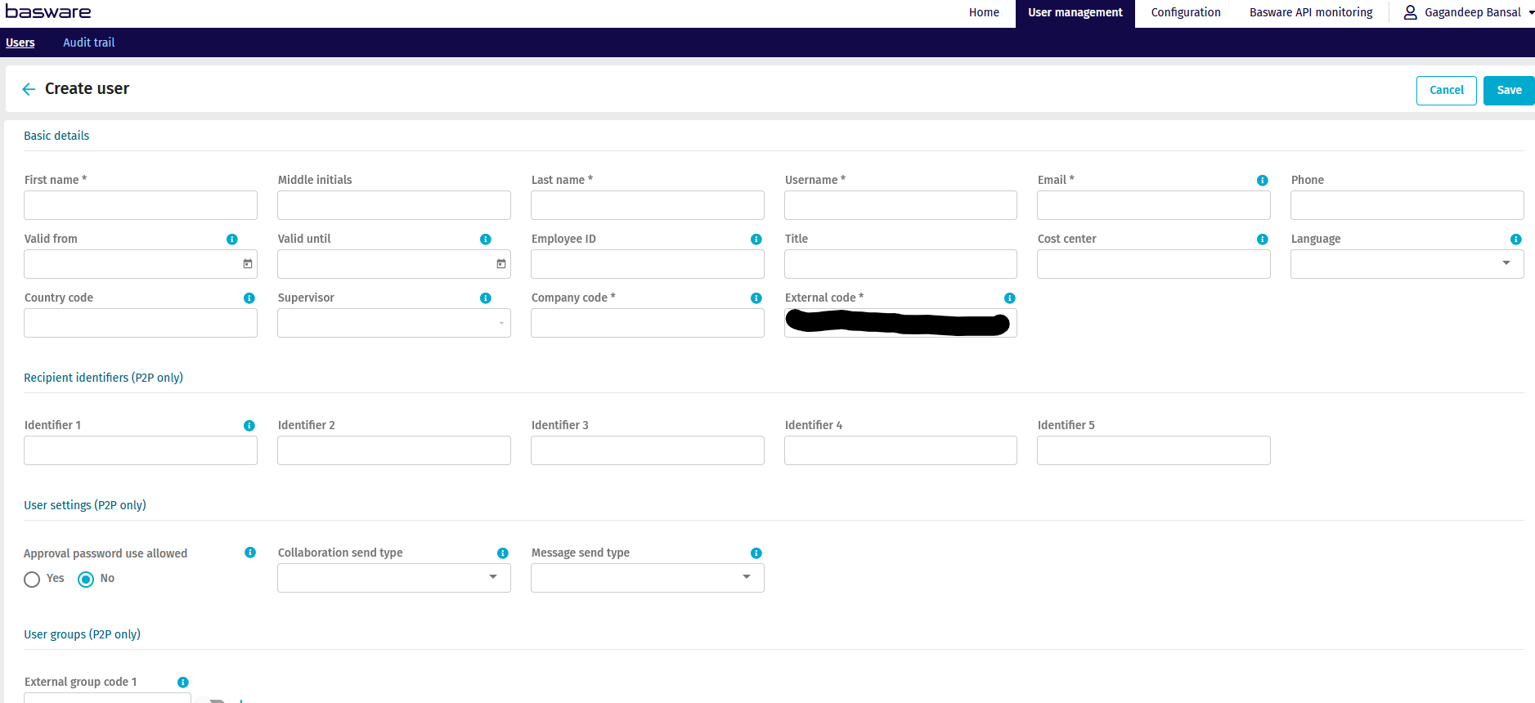Expand the Language dropdown

pyautogui.click(x=1506, y=263)
